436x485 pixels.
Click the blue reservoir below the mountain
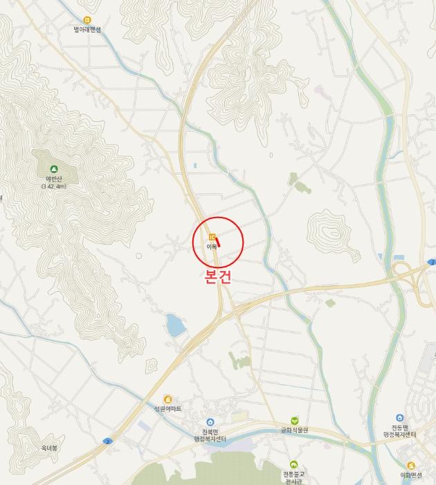point(176,326)
